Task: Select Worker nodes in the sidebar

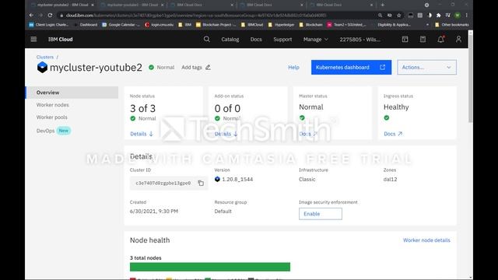Action: (x=52, y=105)
